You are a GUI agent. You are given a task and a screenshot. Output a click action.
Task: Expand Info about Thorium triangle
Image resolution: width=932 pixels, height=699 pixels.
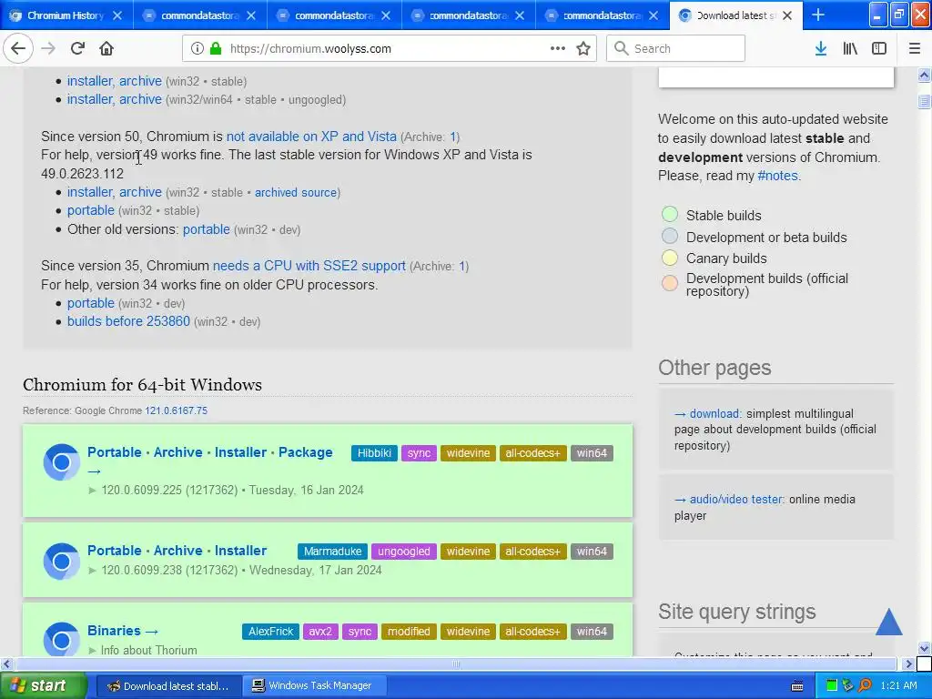pyautogui.click(x=92, y=651)
